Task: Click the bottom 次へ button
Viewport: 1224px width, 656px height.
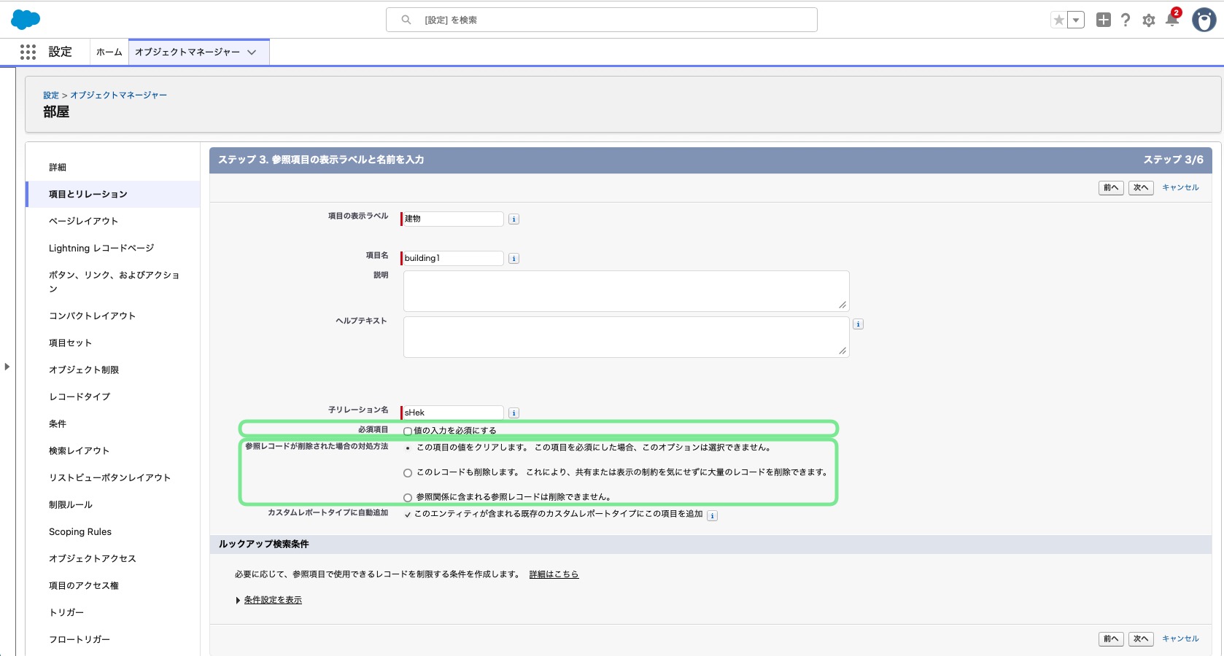Action: (1141, 639)
